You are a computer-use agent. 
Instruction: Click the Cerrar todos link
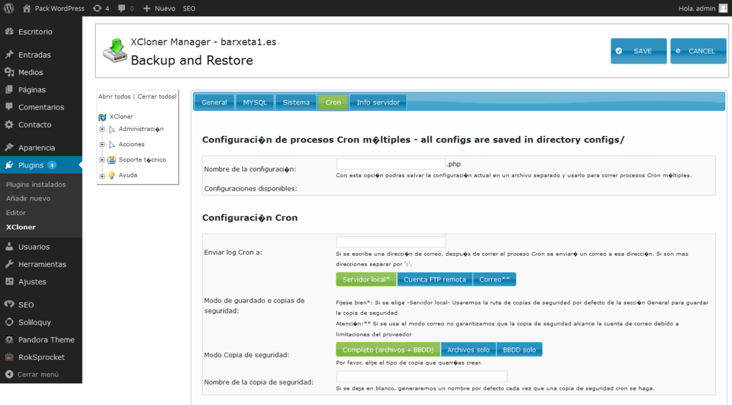156,96
